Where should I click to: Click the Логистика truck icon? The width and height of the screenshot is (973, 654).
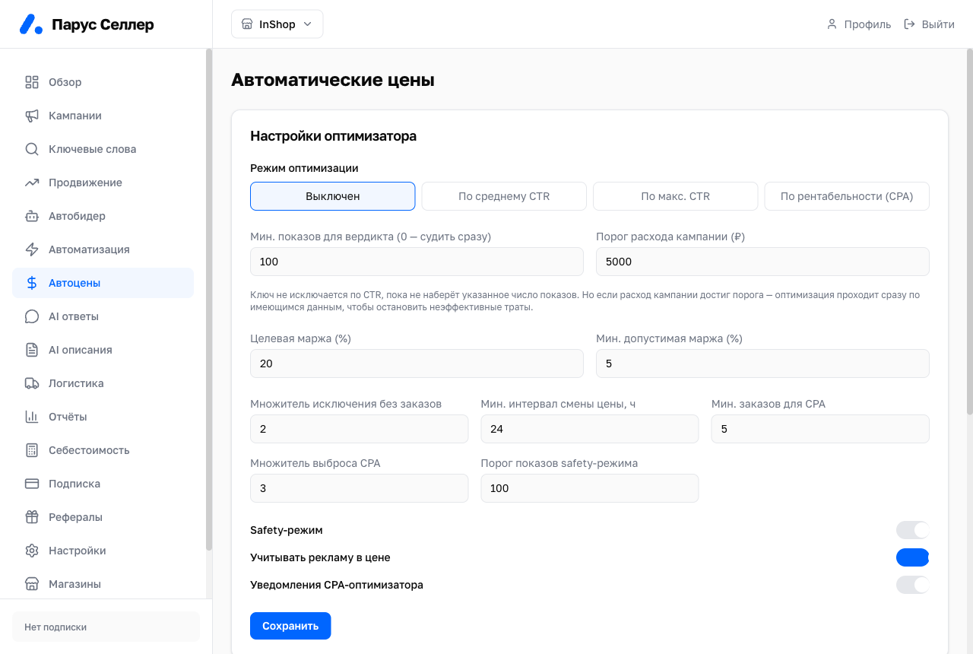[x=32, y=383]
